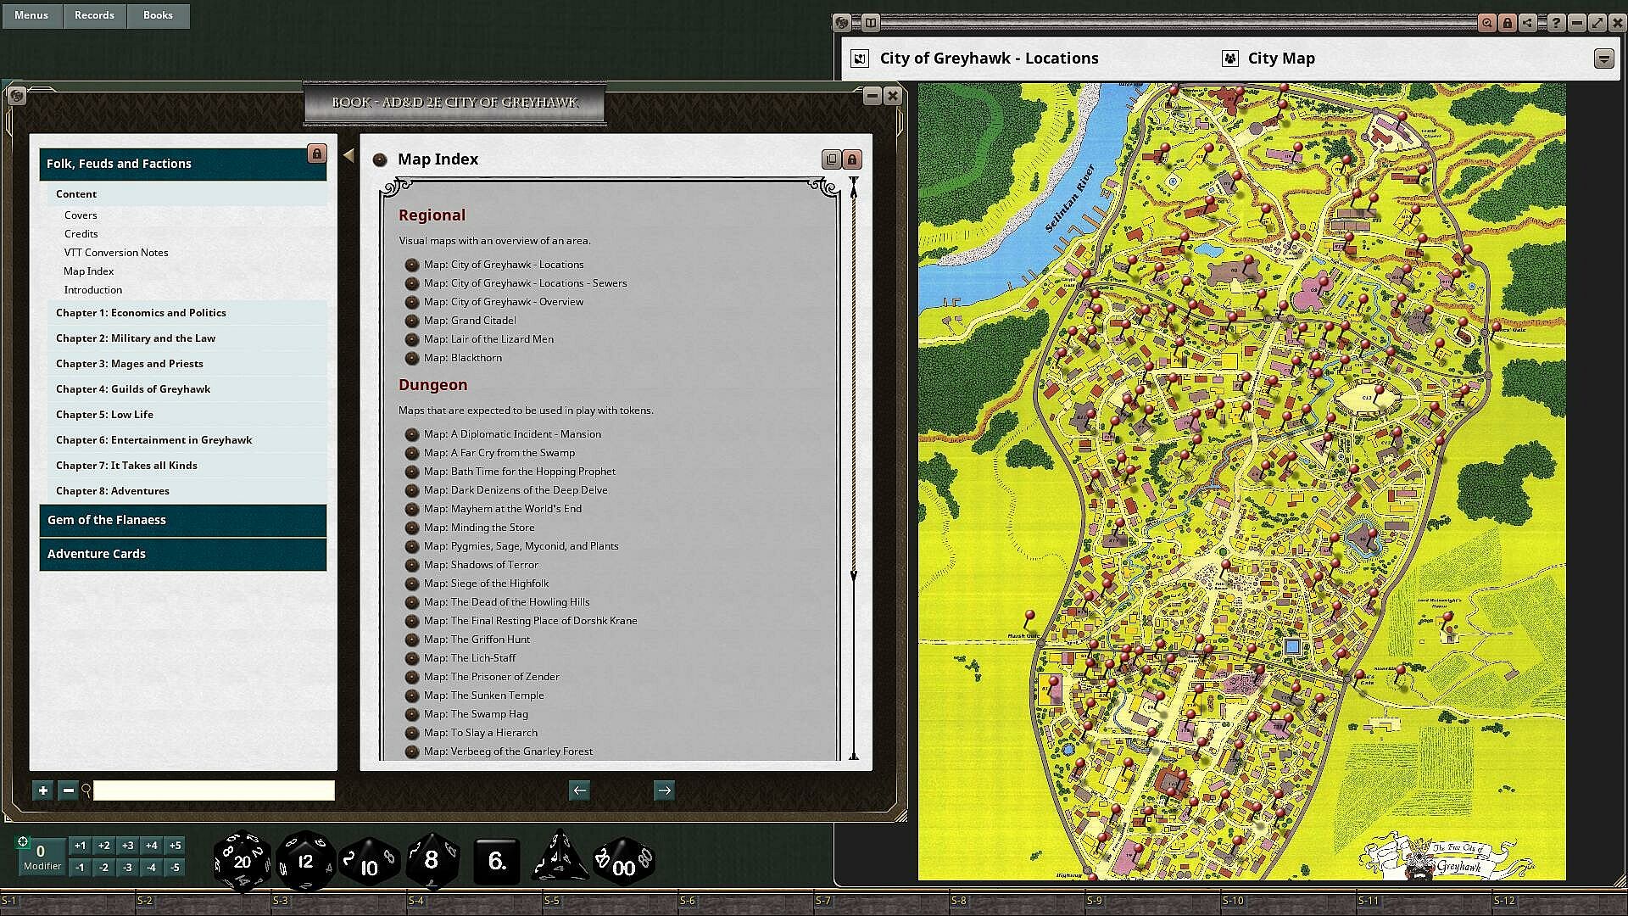Open the Books menu
Image resolution: width=1628 pixels, height=916 pixels.
(x=158, y=15)
